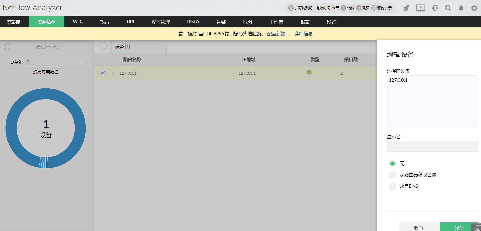Switch to the DPI menu

point(130,22)
